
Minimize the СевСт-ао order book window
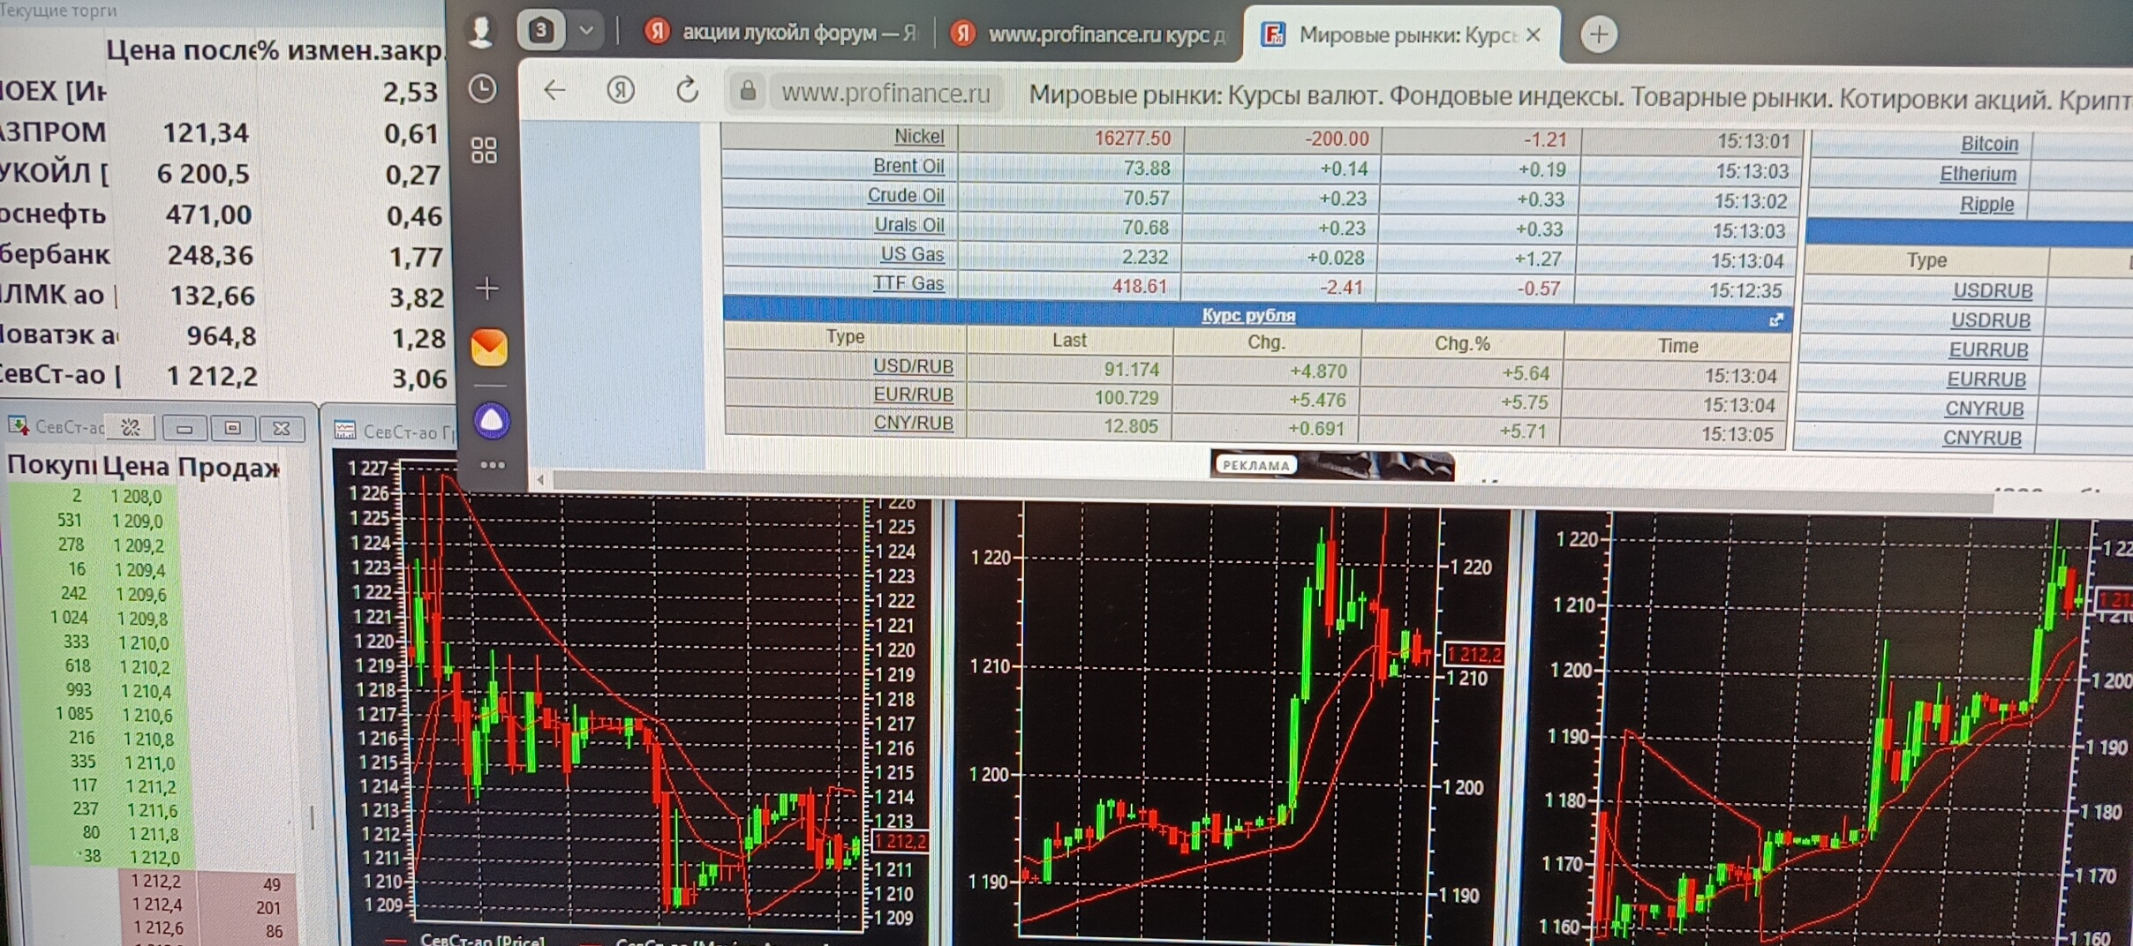tap(185, 428)
